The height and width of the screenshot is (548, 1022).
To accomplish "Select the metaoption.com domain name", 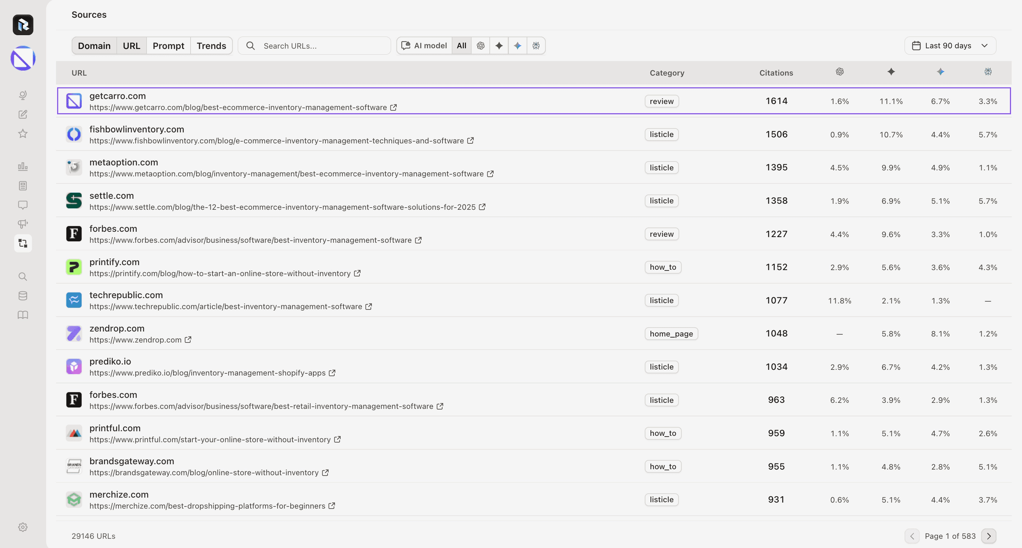I will pyautogui.click(x=124, y=162).
